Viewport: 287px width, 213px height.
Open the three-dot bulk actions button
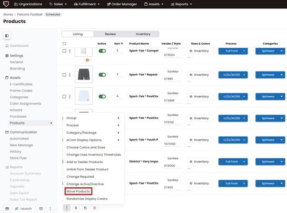[x=67, y=208]
